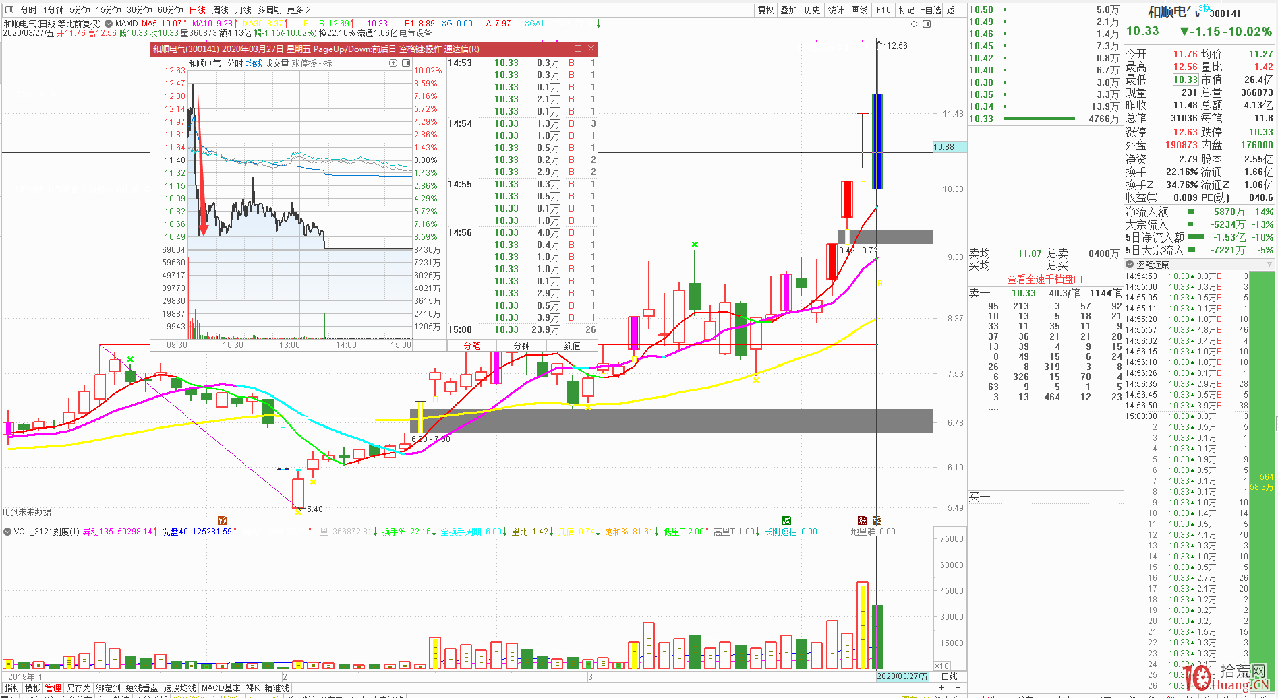The height and width of the screenshot is (698, 1278).
Task: Open the 查看全速千档盘口 link
Action: click(x=1045, y=279)
